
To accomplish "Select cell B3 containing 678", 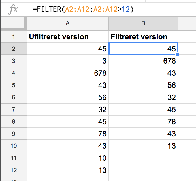I will 143,61.
